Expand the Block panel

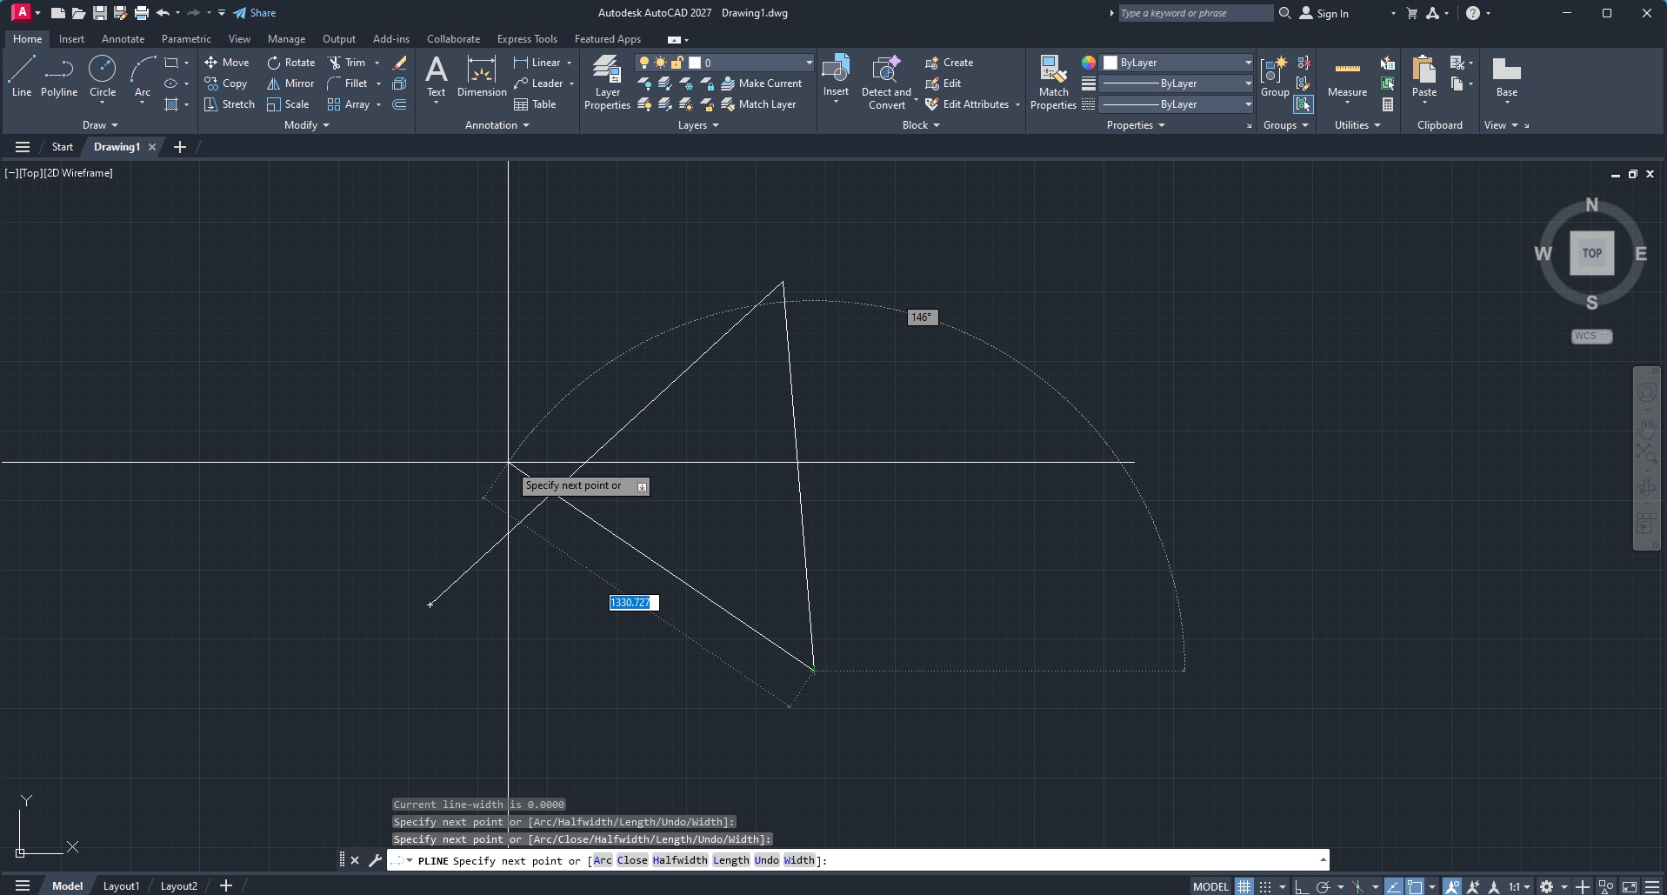tap(921, 125)
